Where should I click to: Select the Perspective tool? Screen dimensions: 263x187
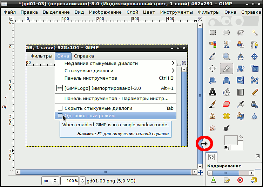point(226,80)
